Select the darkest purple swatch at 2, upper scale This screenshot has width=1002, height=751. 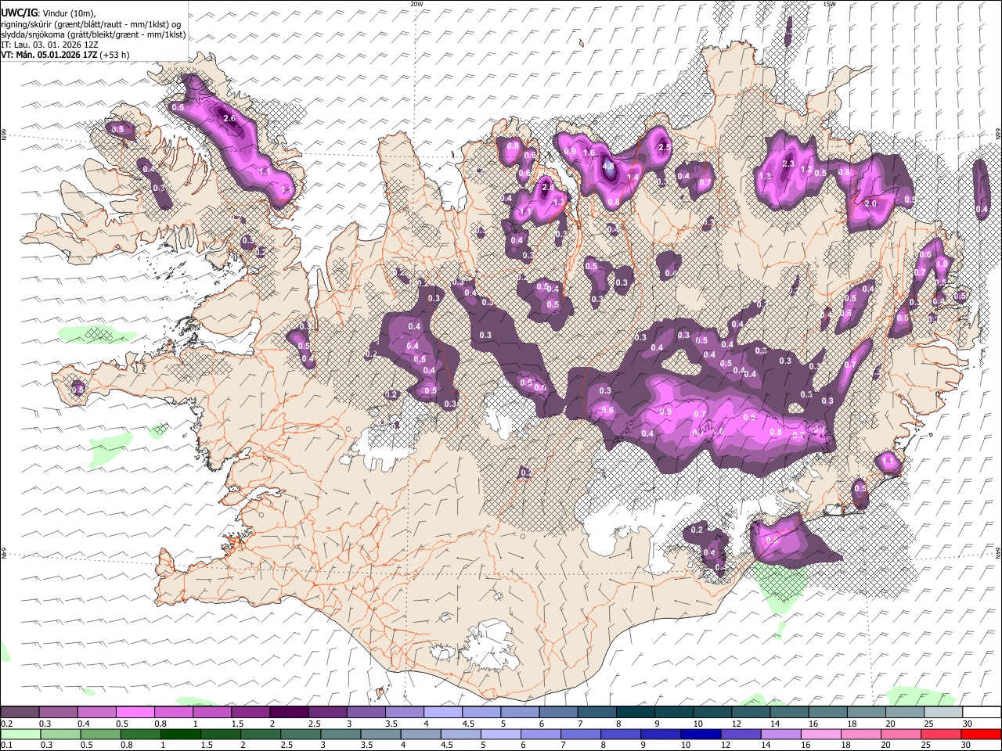(x=290, y=713)
